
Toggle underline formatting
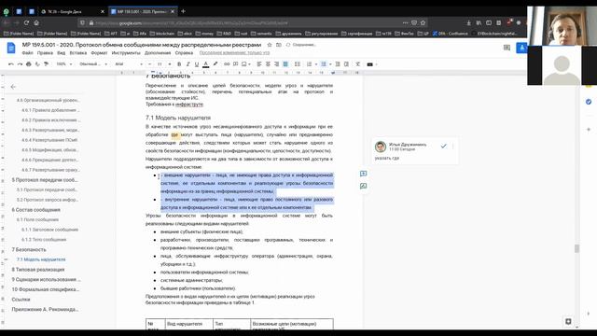pos(197,64)
